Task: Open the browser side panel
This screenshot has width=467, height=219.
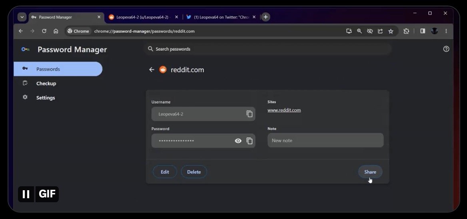Action: [423, 31]
